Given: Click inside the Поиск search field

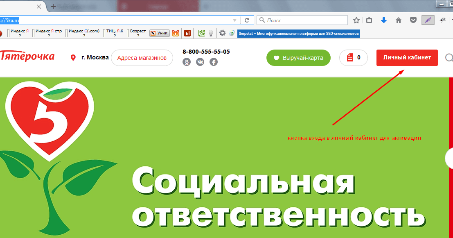Looking at the screenshot, I should pyautogui.click(x=303, y=20).
